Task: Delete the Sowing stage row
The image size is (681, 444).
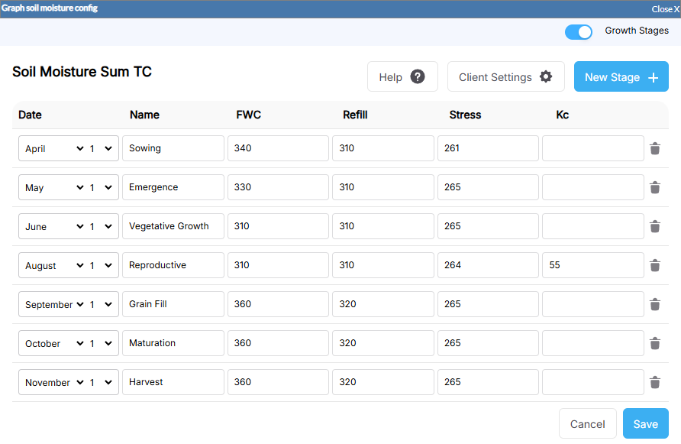Action: point(654,149)
